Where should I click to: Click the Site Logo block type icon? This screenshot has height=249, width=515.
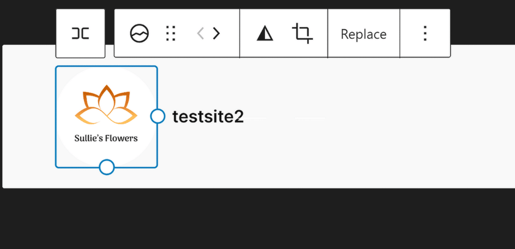pyautogui.click(x=139, y=34)
